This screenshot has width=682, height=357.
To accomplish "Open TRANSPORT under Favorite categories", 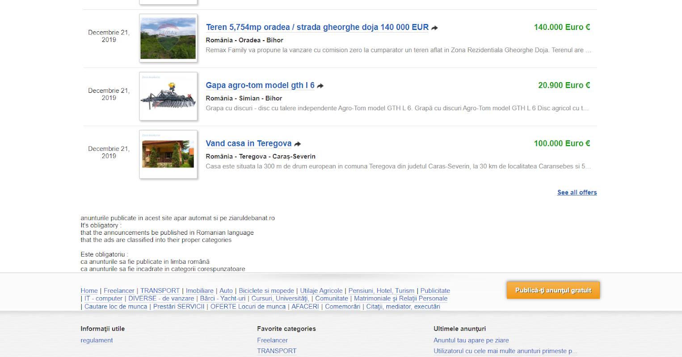I will coord(277,351).
